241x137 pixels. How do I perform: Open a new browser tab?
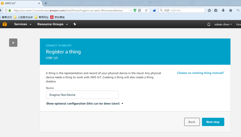tap(46, 3)
